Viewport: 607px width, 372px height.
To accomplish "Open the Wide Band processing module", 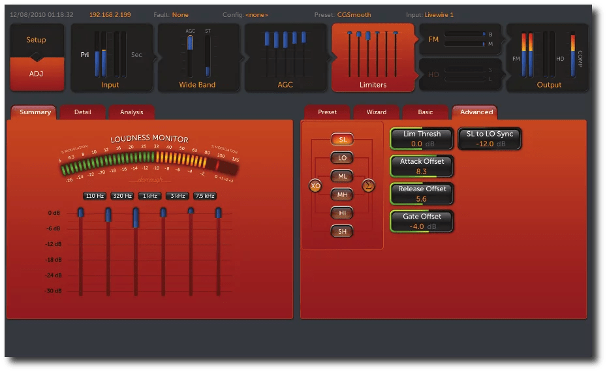I will coord(197,57).
